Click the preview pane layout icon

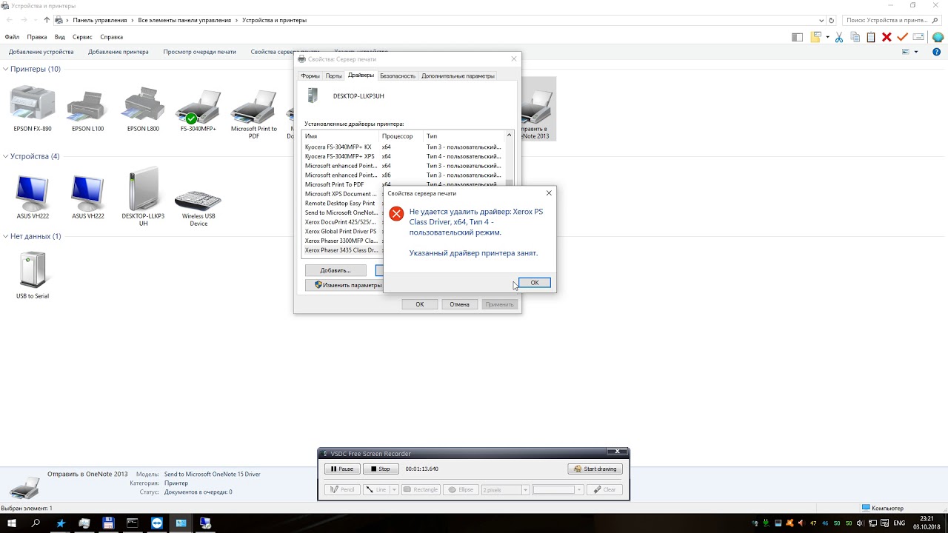point(797,37)
